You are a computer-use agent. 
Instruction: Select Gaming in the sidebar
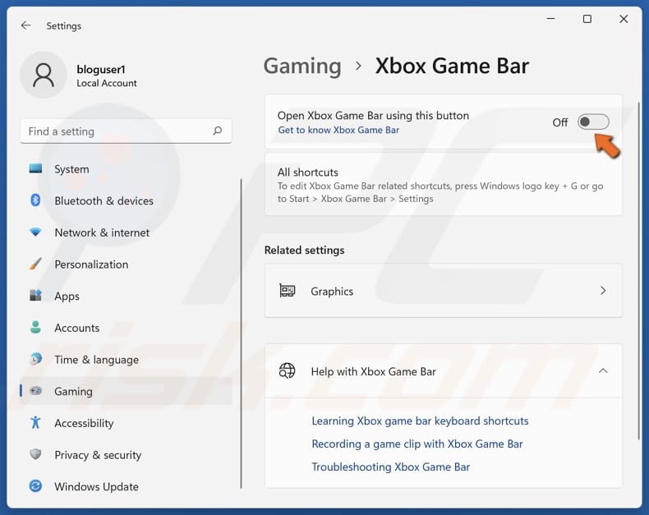(127, 391)
